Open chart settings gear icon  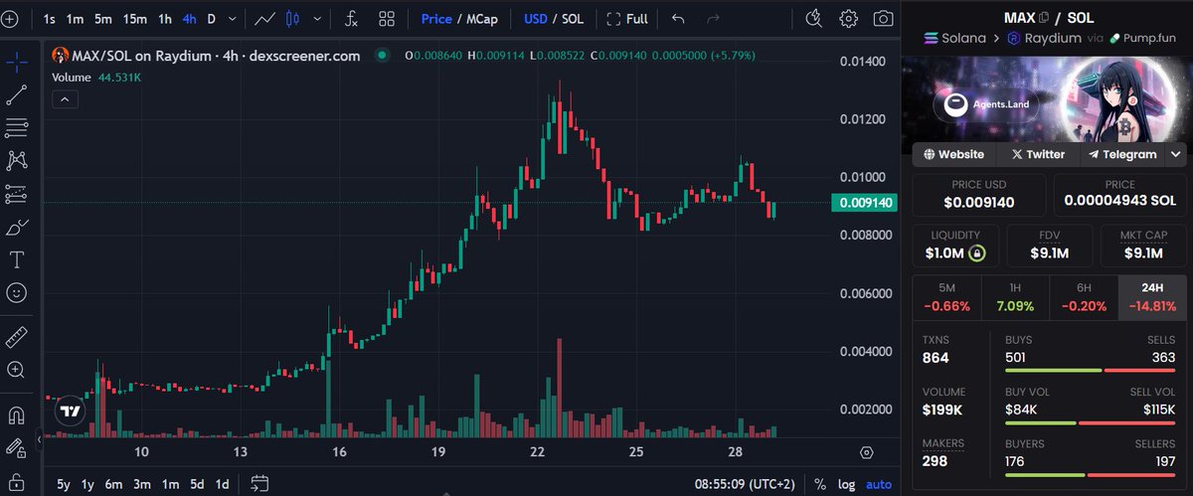848,19
